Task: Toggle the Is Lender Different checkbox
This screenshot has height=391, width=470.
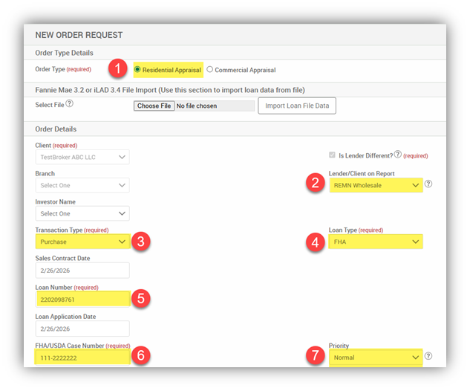Action: (x=331, y=155)
